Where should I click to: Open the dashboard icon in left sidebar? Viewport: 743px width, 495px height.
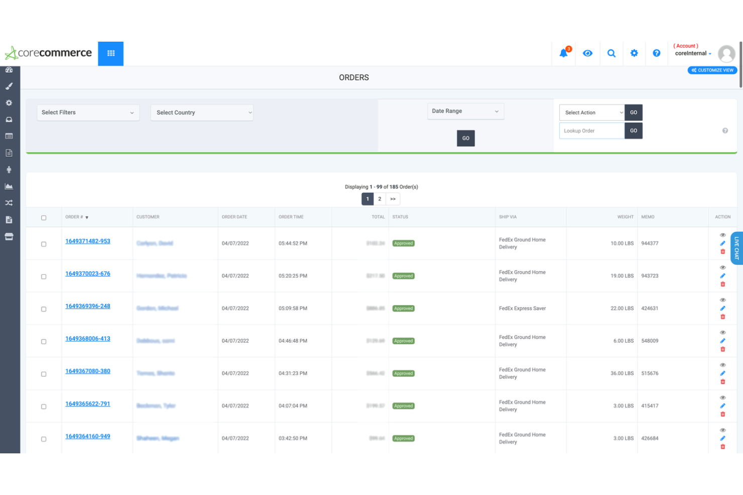pos(9,70)
